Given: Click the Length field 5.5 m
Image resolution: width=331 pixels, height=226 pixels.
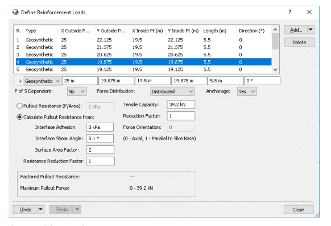Looking at the screenshot, I should pyautogui.click(x=226, y=81).
